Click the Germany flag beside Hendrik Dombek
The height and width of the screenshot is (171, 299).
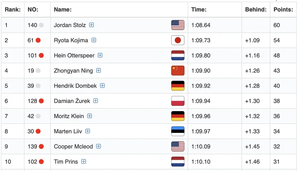[178, 85]
